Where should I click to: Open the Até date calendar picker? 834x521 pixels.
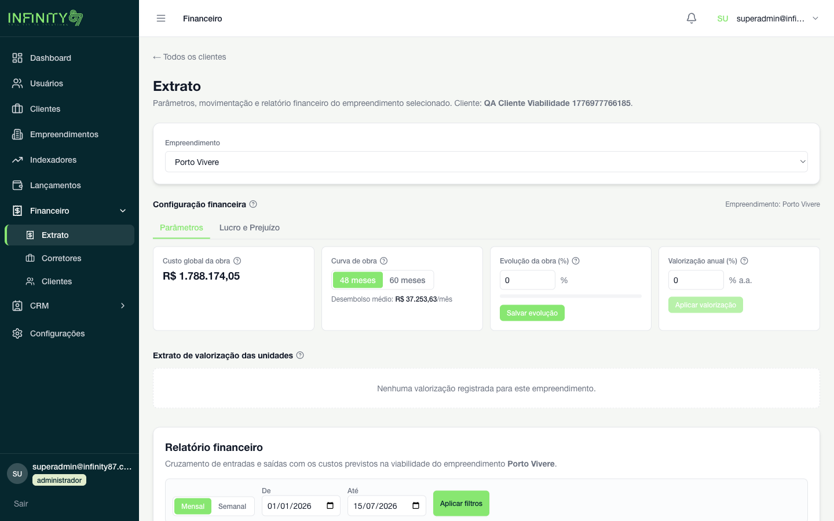[x=416, y=506]
